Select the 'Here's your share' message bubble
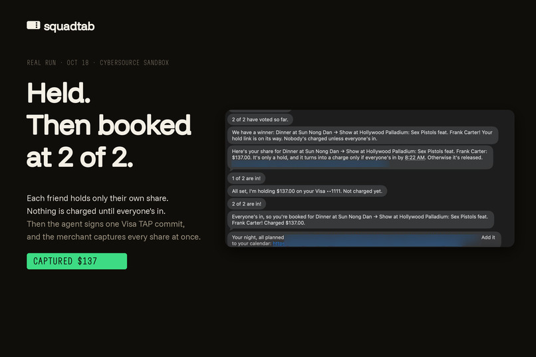The height and width of the screenshot is (357, 536). (360, 158)
